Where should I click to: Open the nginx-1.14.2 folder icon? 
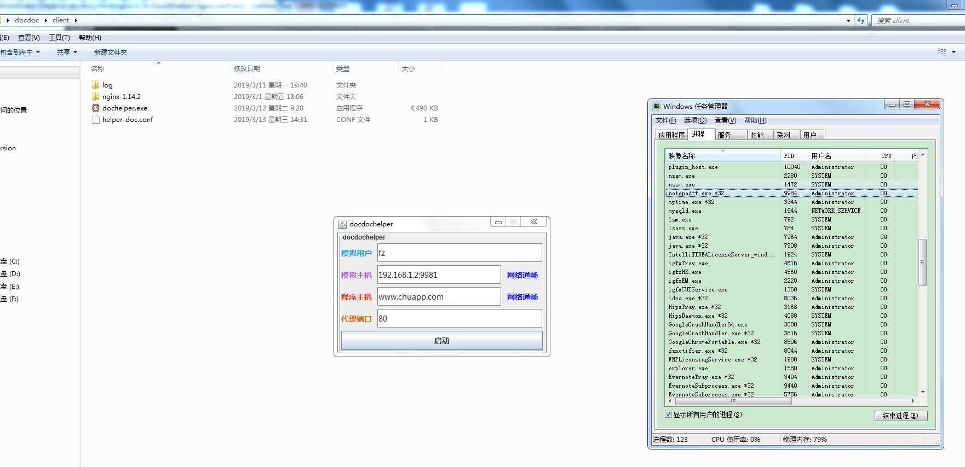coord(96,96)
